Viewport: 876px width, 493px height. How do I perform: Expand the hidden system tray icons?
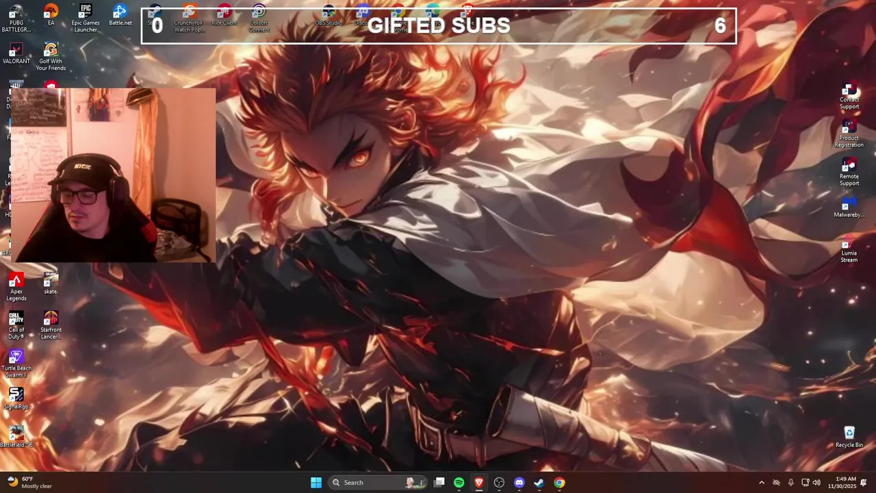pos(761,483)
